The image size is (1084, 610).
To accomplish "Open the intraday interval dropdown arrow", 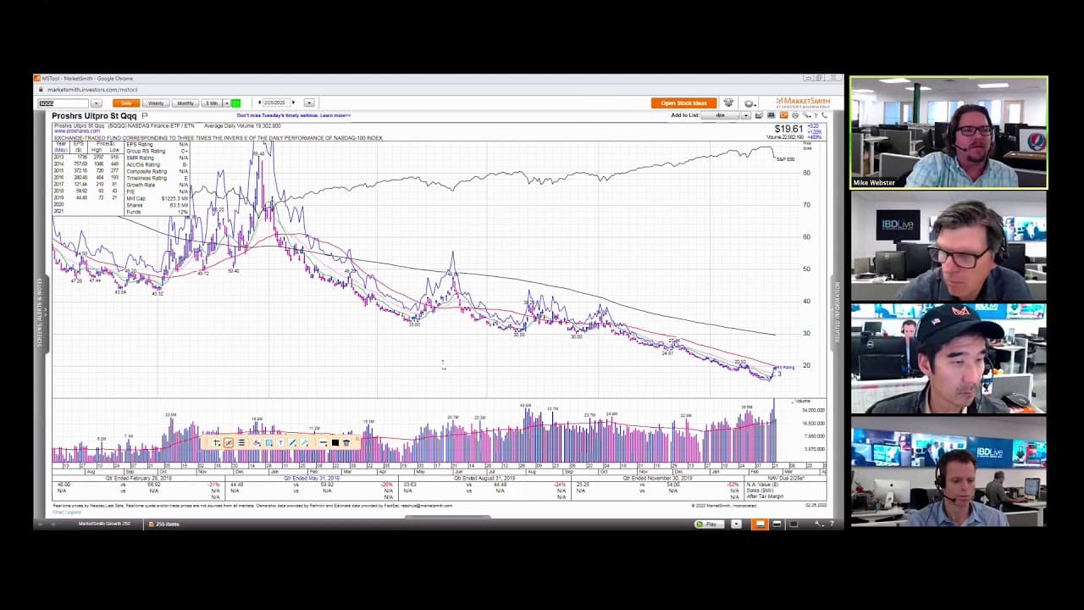I will (226, 103).
